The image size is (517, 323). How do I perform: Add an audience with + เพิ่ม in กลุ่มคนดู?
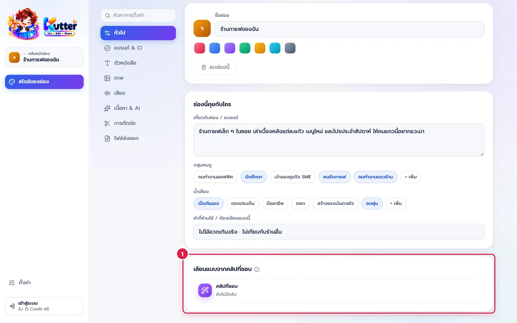pyautogui.click(x=411, y=177)
